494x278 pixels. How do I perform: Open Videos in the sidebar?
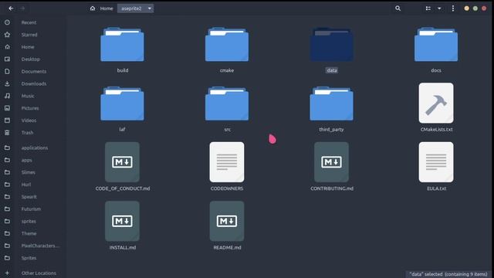(x=29, y=120)
